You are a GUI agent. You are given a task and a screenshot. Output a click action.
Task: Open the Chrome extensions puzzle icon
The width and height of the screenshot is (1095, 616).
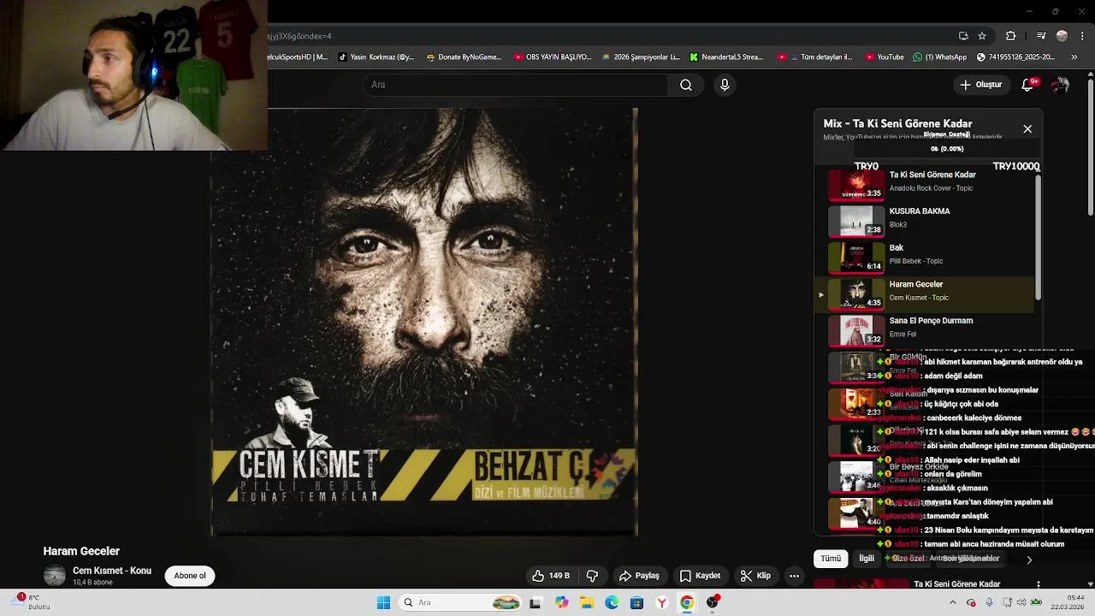click(1011, 36)
